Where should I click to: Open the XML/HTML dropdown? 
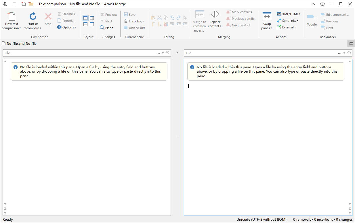[x=289, y=14]
